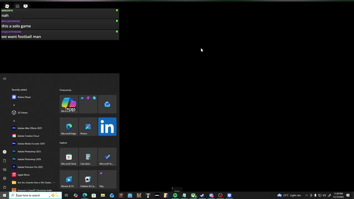354x199 pixels.
Task: Show hidden system tray icons
Action: (x=306, y=195)
